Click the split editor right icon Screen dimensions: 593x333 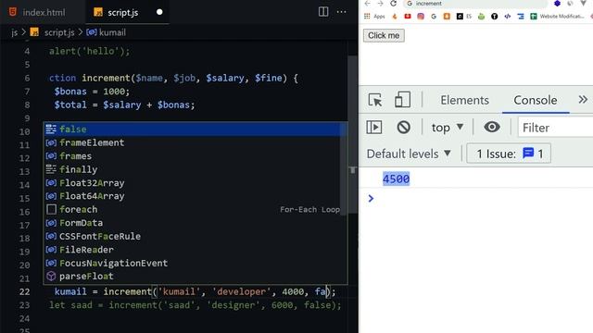pos(323,12)
